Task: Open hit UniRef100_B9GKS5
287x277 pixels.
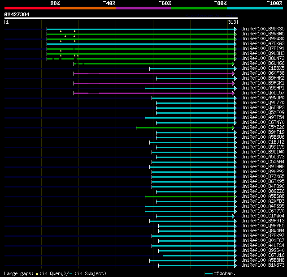Action: coord(263,29)
